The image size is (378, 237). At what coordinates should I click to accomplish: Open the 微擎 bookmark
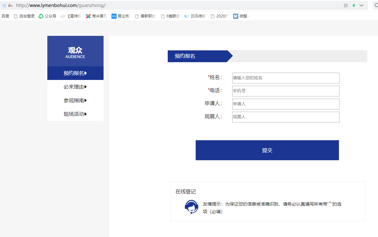241,16
